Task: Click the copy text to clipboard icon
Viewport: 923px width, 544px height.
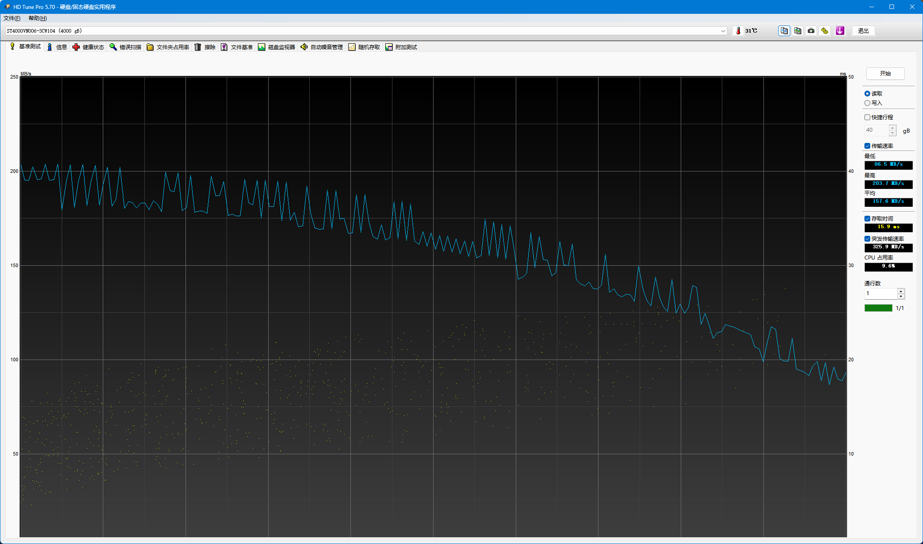Action: point(784,31)
